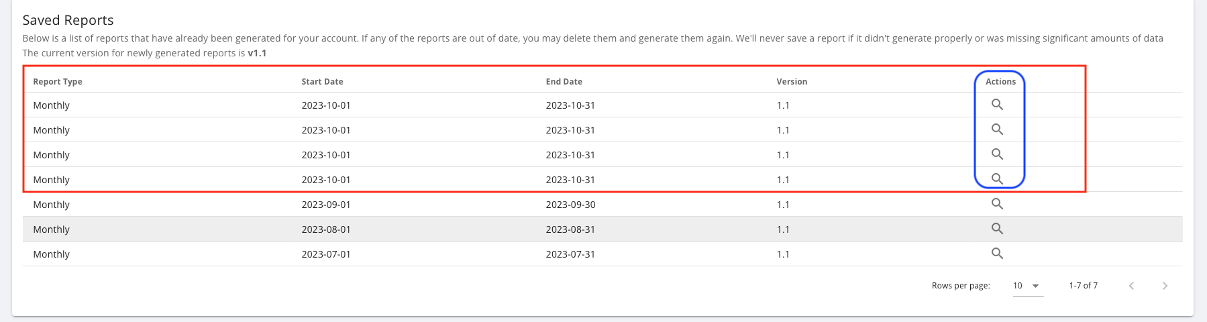The height and width of the screenshot is (322, 1207).
Task: View the first October monthly report
Action: (997, 105)
